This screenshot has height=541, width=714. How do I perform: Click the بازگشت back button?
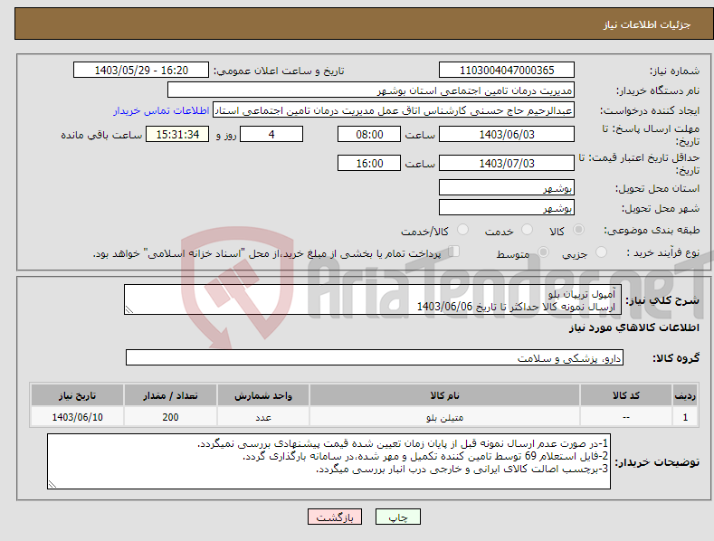335,517
